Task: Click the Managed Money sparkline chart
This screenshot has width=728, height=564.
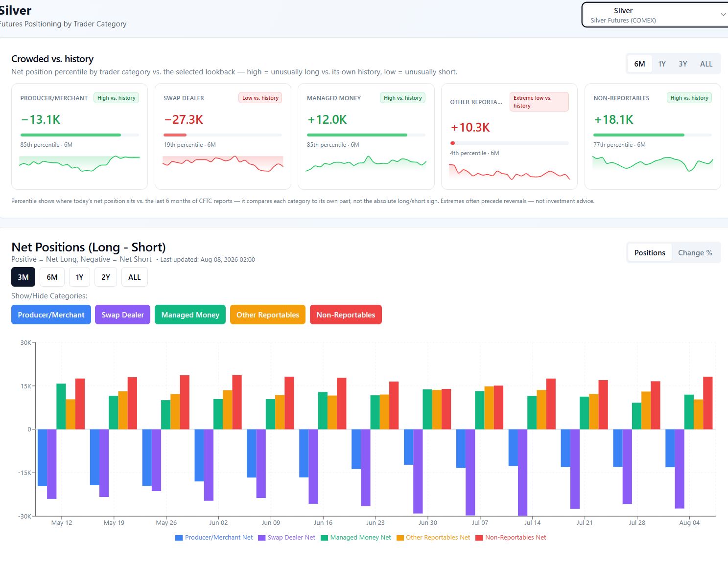Action: coord(366,164)
